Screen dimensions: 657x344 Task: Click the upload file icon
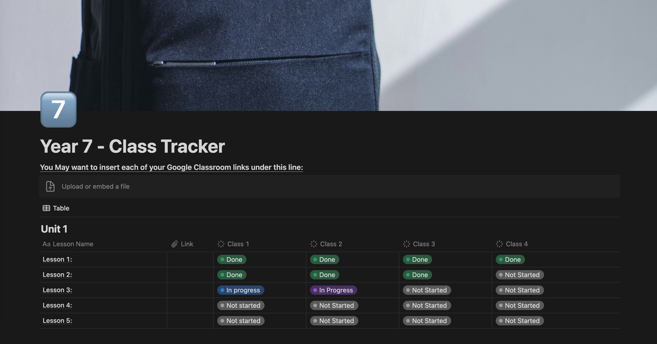(x=50, y=186)
